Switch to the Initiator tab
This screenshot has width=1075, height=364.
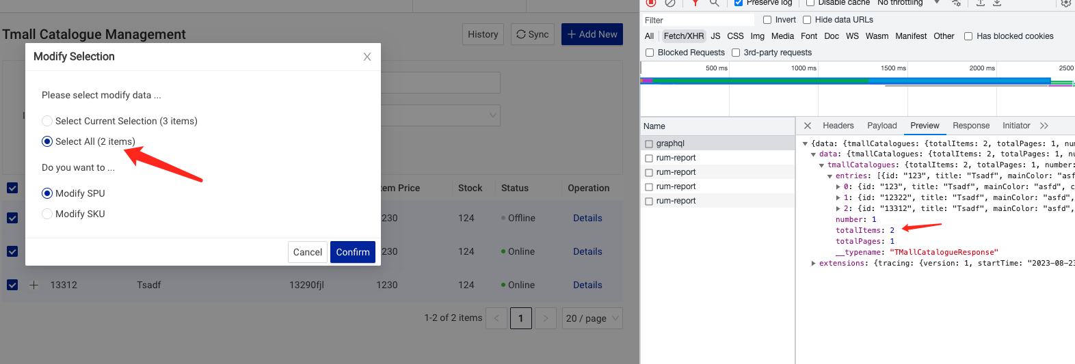point(1016,126)
